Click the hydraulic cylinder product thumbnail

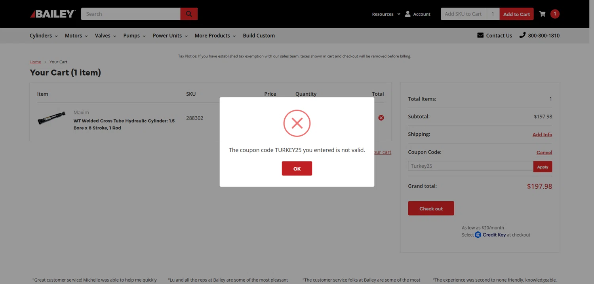click(x=51, y=118)
